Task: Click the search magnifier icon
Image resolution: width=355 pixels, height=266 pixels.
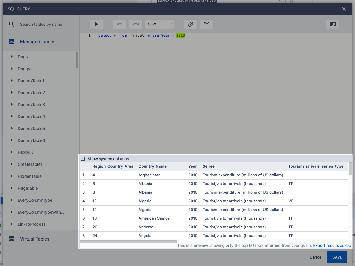Action: click(12, 24)
